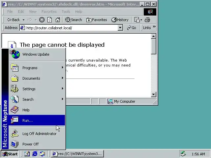Open the File menu
Viewport: 211px width, 158px height.
point(10,12)
